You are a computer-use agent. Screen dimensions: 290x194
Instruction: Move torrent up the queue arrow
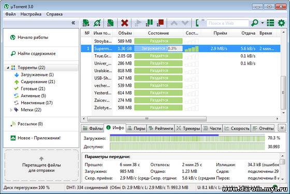(x=174, y=23)
